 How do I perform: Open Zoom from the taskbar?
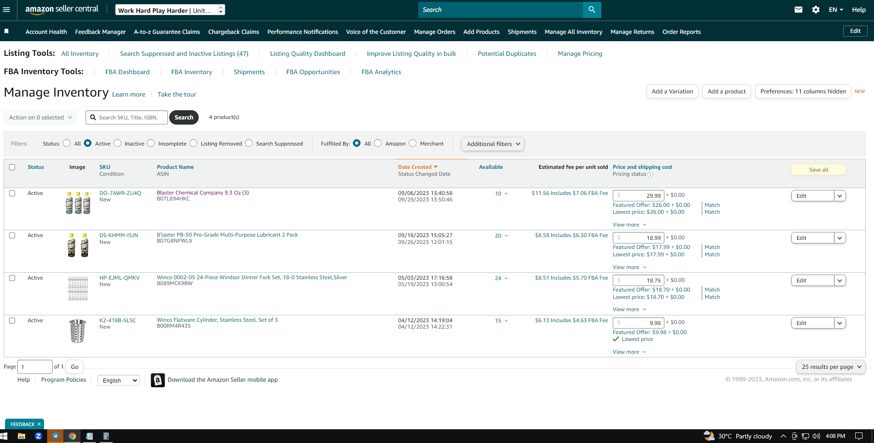[38, 436]
